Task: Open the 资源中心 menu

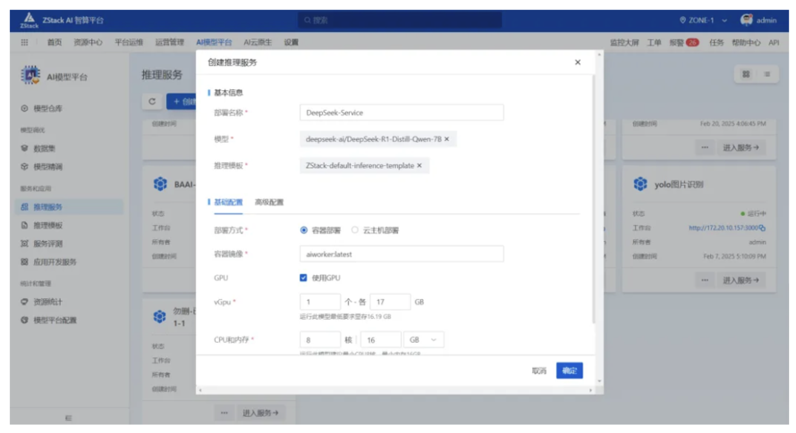Action: (88, 42)
